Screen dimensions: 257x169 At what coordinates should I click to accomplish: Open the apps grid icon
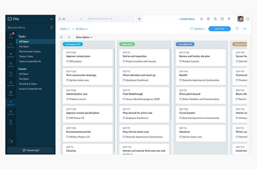coord(248,19)
